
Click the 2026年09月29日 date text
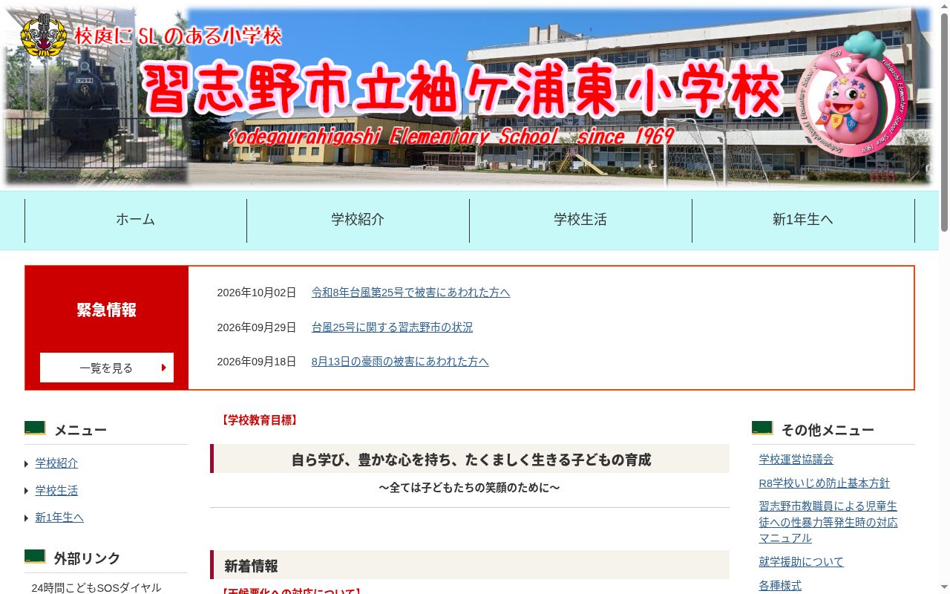pyautogui.click(x=256, y=327)
